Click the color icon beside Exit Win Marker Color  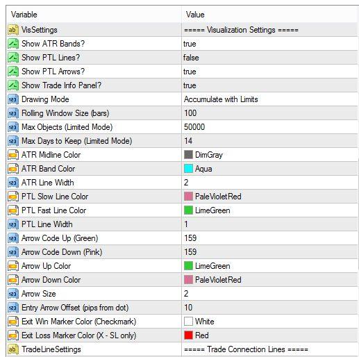13,322
